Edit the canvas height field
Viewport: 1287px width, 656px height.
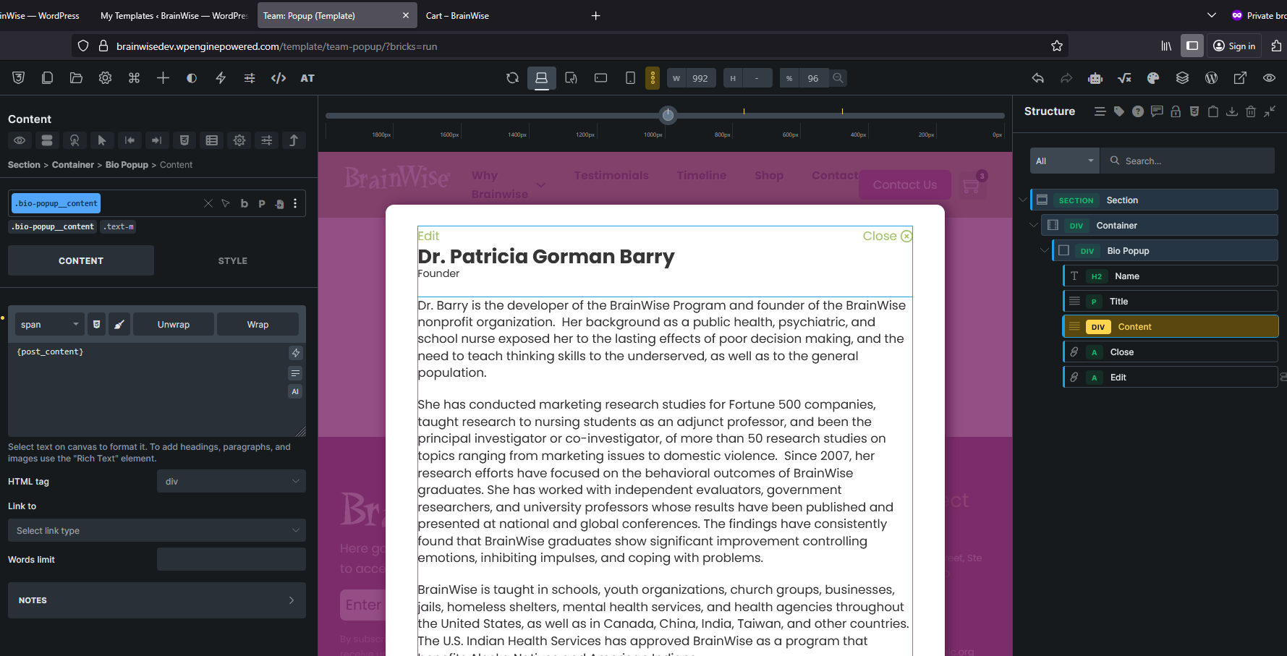(757, 78)
